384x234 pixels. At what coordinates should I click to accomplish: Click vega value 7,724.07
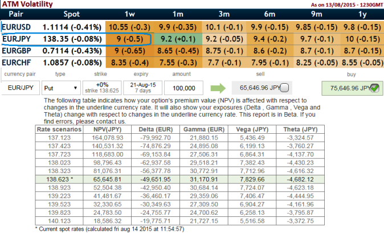(x=252, y=188)
